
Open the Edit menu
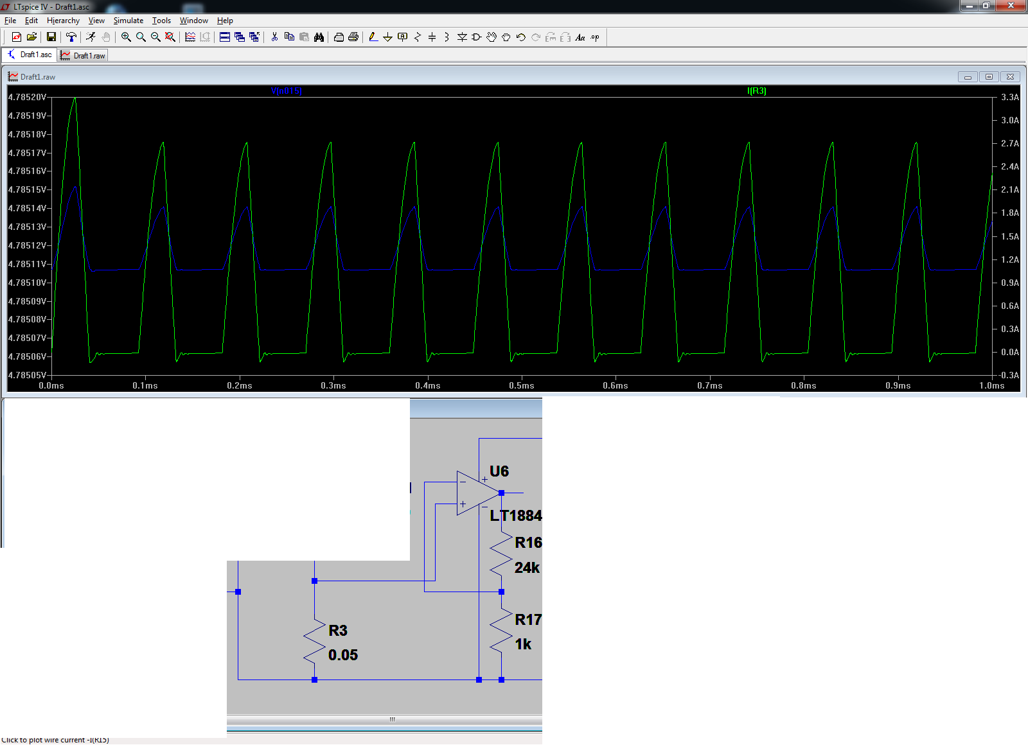(31, 21)
